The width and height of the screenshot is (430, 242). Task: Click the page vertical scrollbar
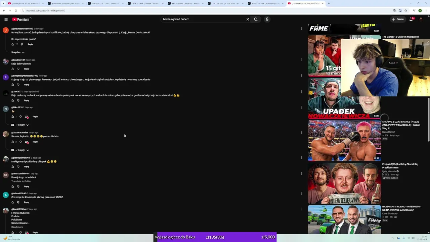[x=429, y=119]
